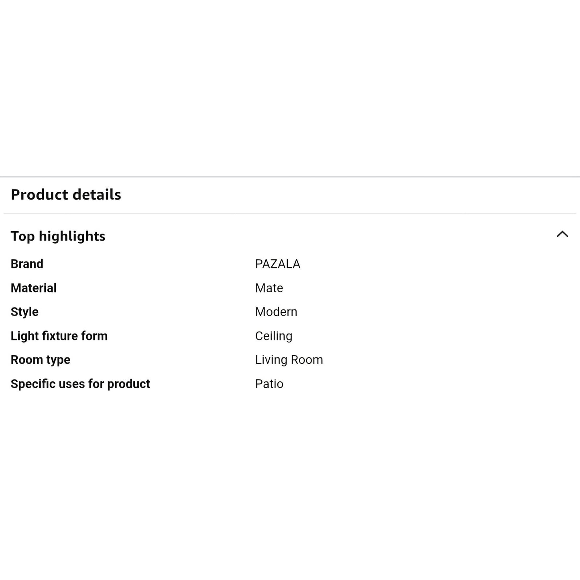Select the Patio value
The height and width of the screenshot is (580, 580).
point(269,384)
